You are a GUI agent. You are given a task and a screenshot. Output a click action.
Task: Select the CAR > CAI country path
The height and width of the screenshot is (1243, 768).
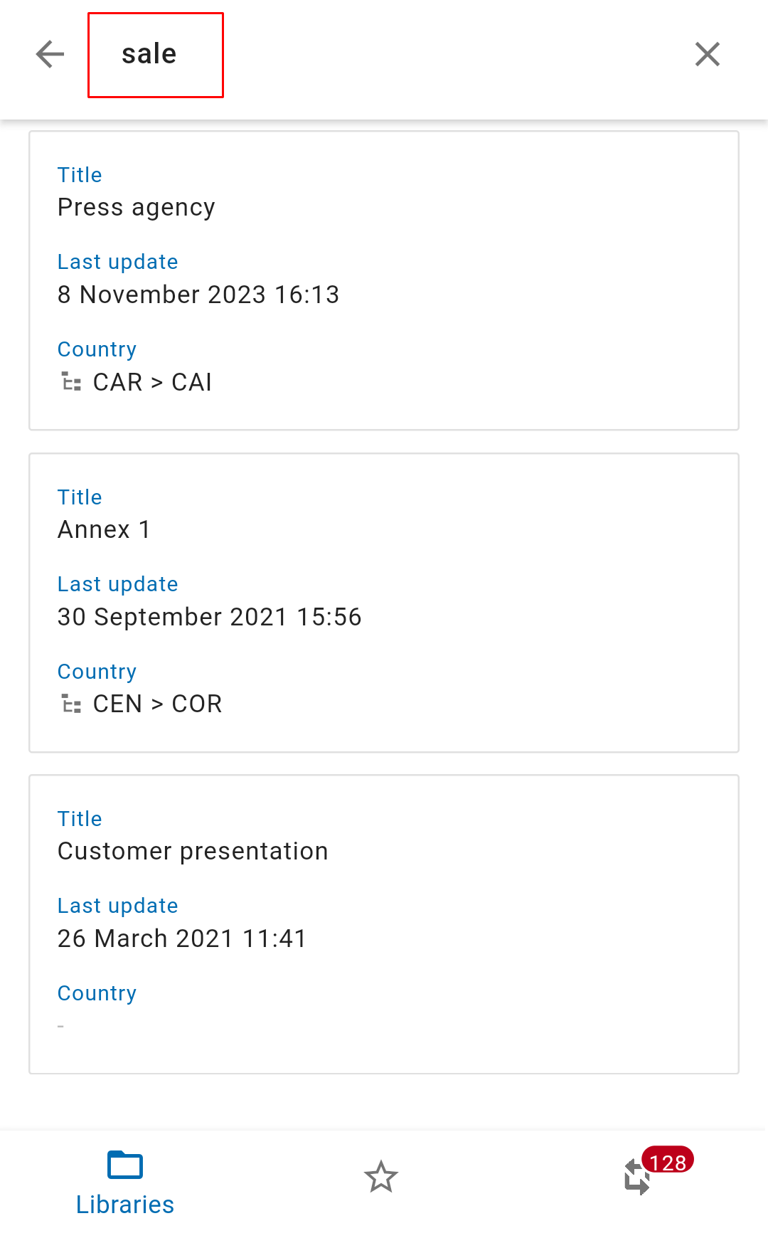pyautogui.click(x=152, y=382)
